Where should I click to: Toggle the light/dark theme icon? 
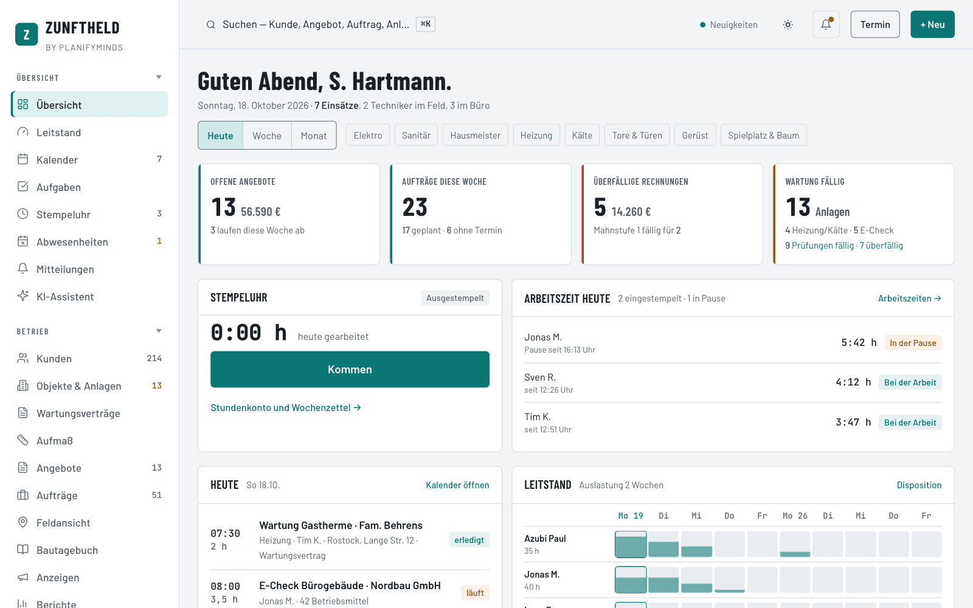(788, 25)
